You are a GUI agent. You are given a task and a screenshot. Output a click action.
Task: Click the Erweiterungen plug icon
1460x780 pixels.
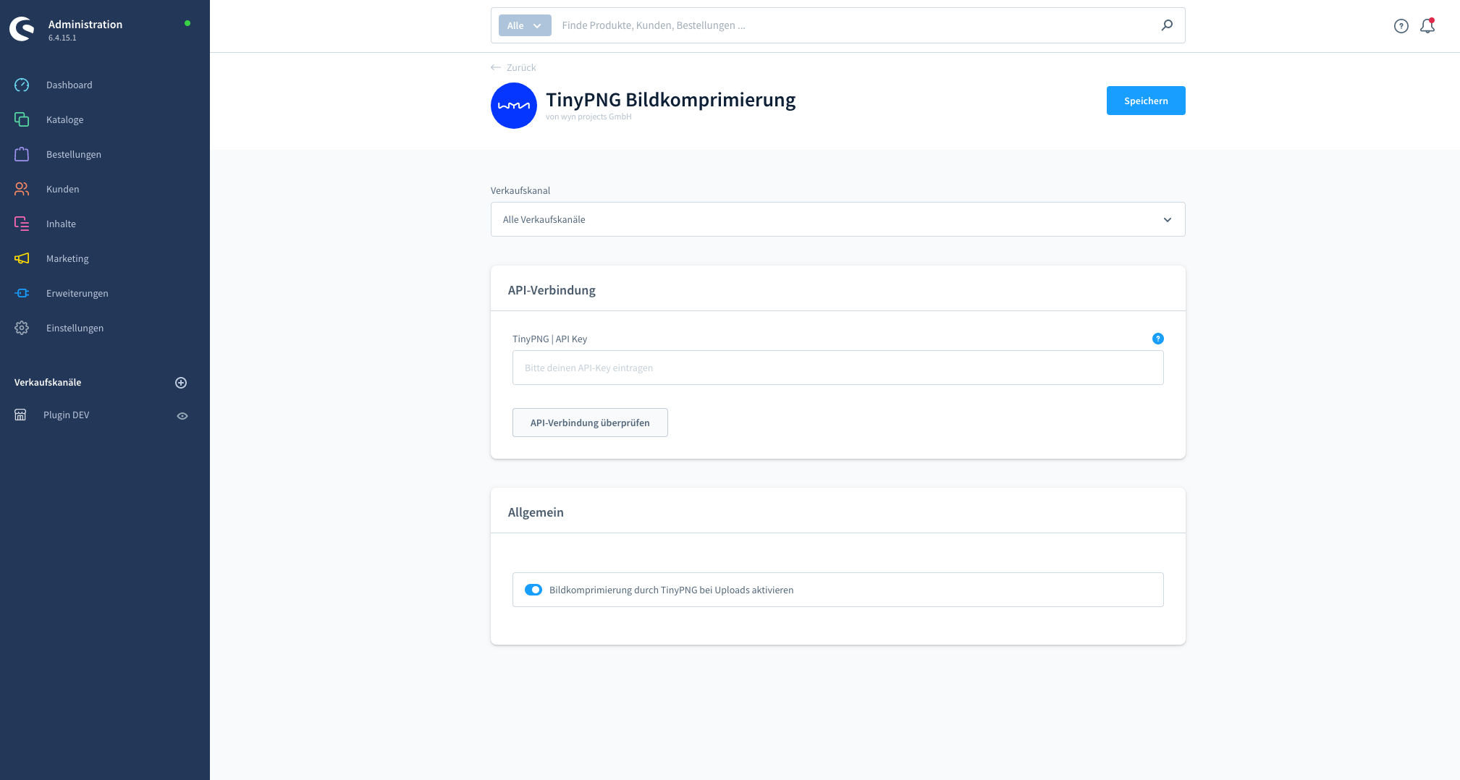click(x=22, y=293)
